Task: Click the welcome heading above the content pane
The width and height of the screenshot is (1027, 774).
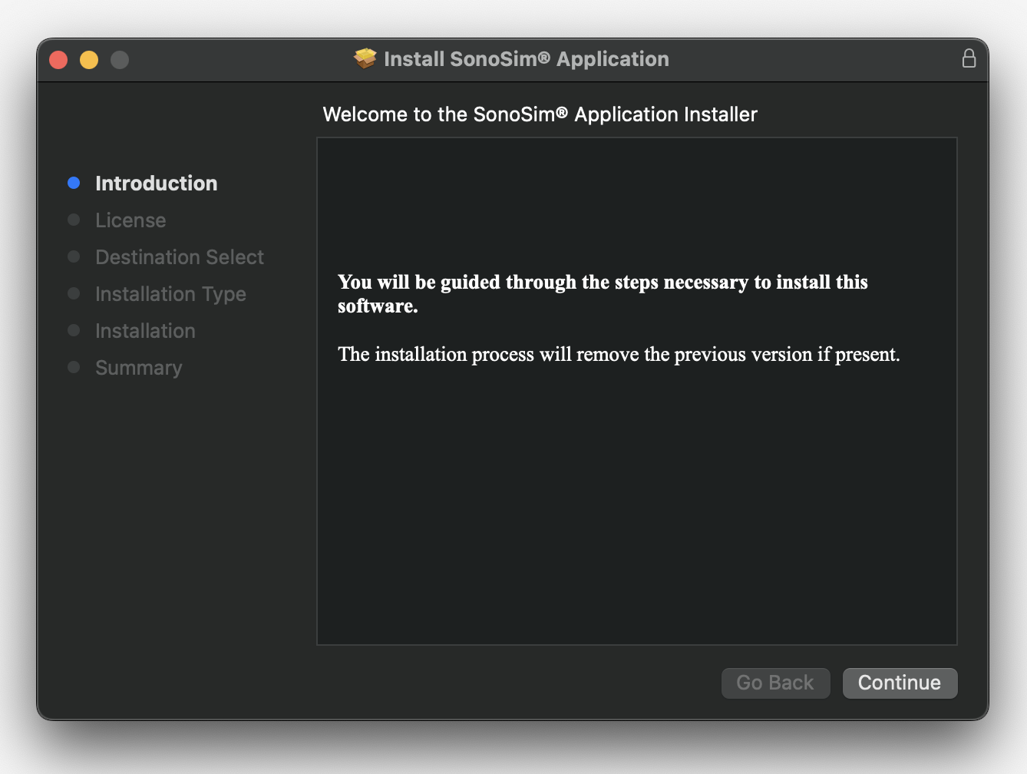Action: coord(540,114)
